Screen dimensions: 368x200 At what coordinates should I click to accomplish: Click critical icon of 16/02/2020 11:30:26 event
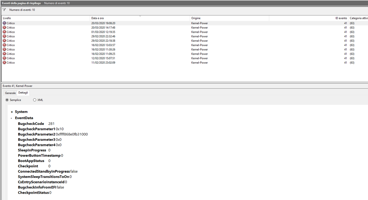click(x=4, y=49)
